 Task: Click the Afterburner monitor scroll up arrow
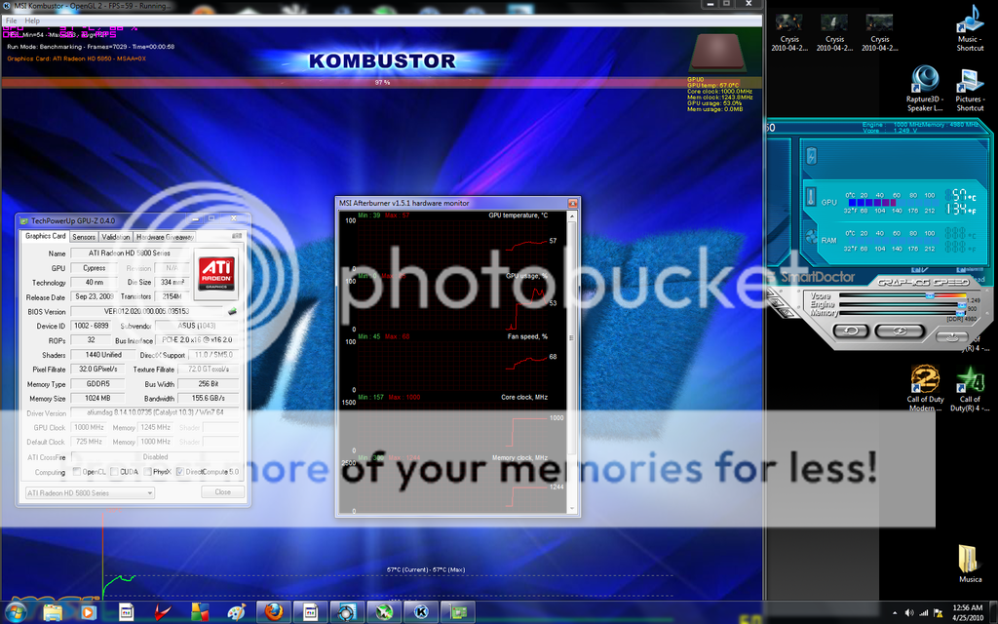point(571,216)
